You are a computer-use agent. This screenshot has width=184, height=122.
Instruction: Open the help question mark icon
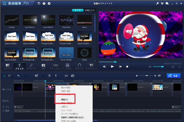coord(44,4)
